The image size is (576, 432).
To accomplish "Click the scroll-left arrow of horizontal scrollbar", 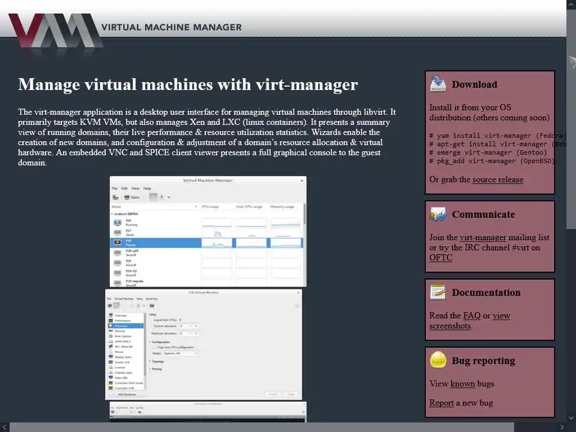I will [4, 427].
